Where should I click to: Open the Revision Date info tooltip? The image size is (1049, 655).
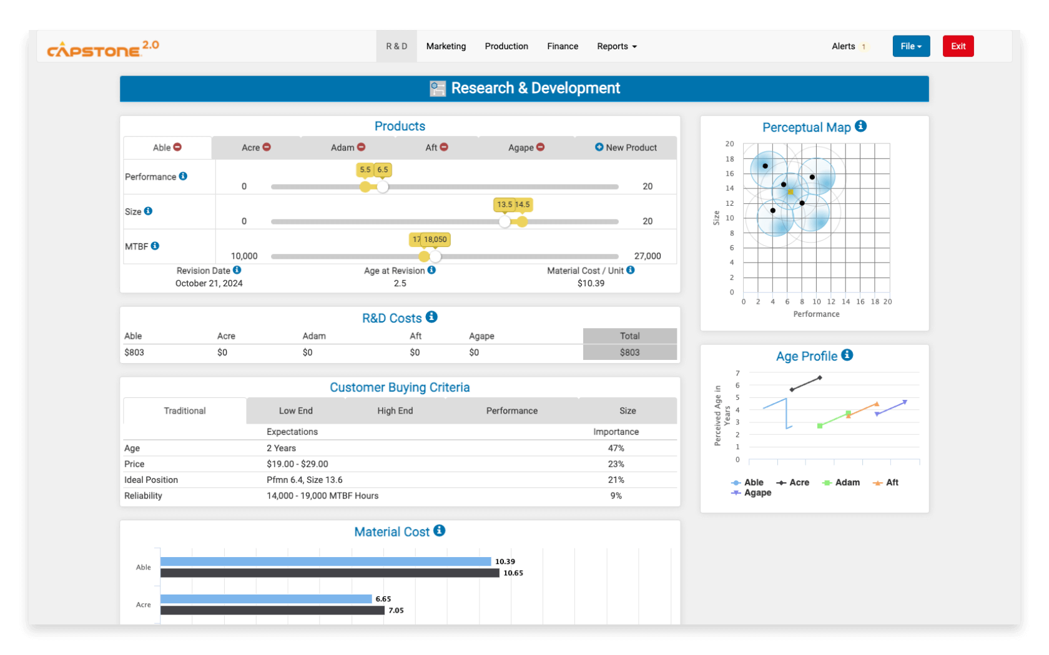coord(237,271)
